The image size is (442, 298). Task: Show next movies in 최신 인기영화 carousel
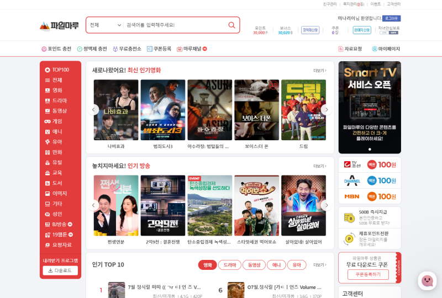coord(327,110)
